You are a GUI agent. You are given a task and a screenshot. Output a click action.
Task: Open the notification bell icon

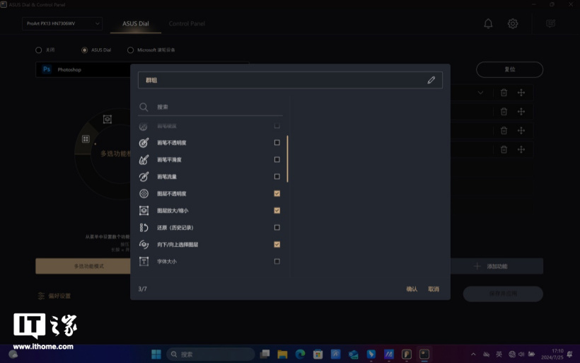[x=488, y=24]
